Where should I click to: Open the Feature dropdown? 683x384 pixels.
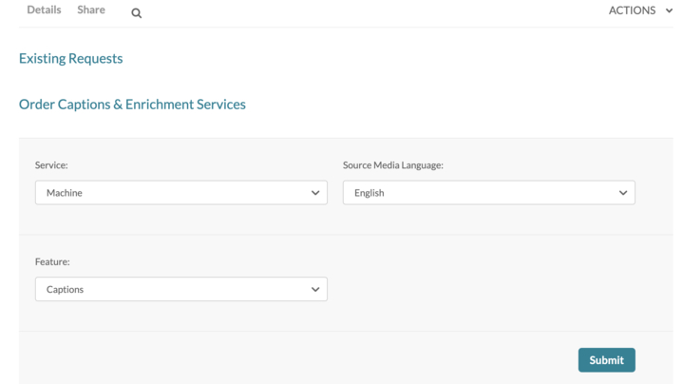[x=180, y=290]
